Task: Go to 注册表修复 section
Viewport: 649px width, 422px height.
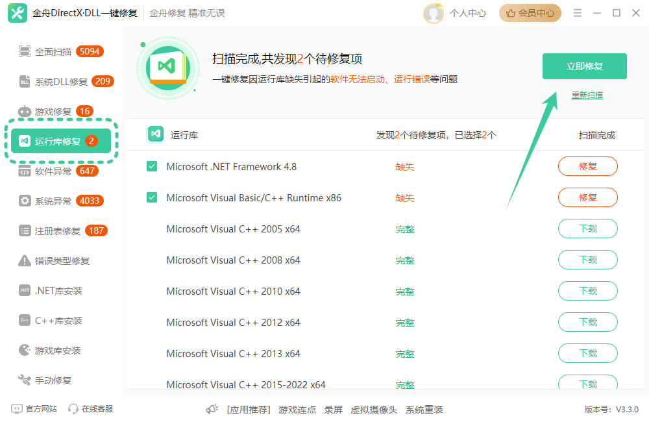Action: pos(61,230)
